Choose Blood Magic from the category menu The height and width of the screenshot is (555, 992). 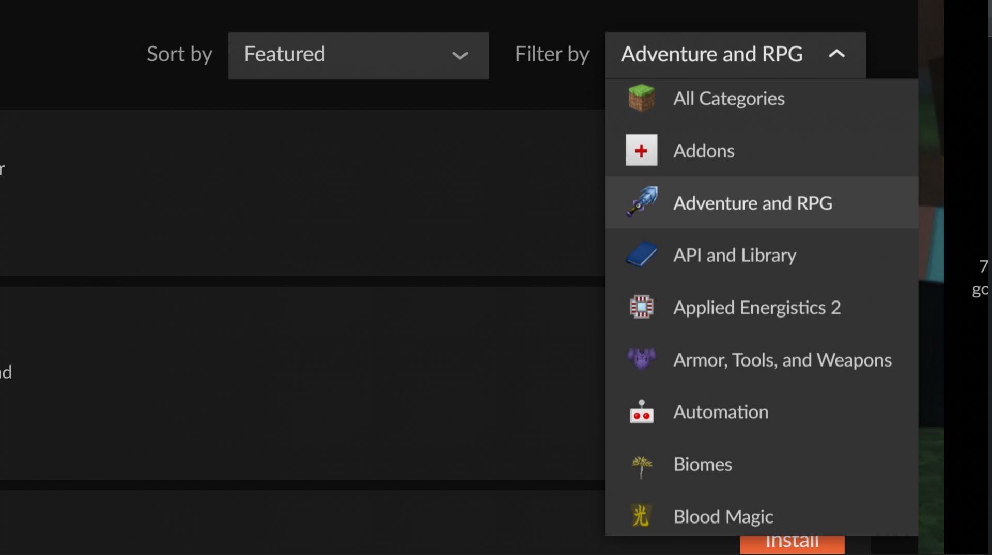tap(722, 516)
